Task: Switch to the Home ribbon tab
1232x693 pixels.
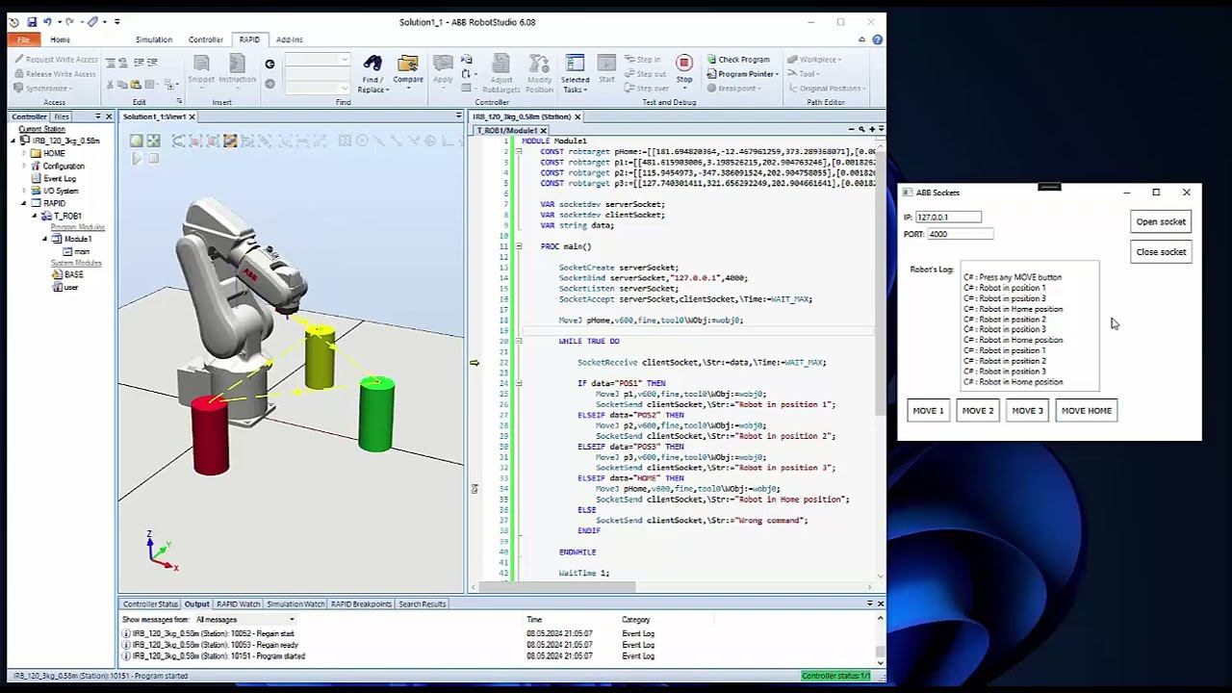Action: 60,39
